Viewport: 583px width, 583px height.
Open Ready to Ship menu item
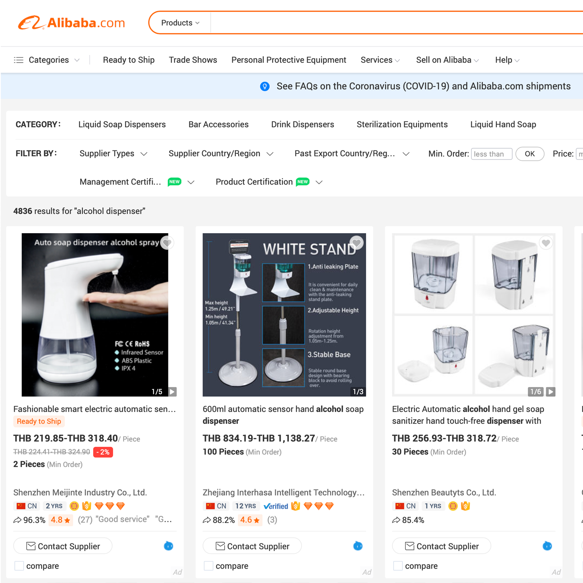tap(129, 60)
